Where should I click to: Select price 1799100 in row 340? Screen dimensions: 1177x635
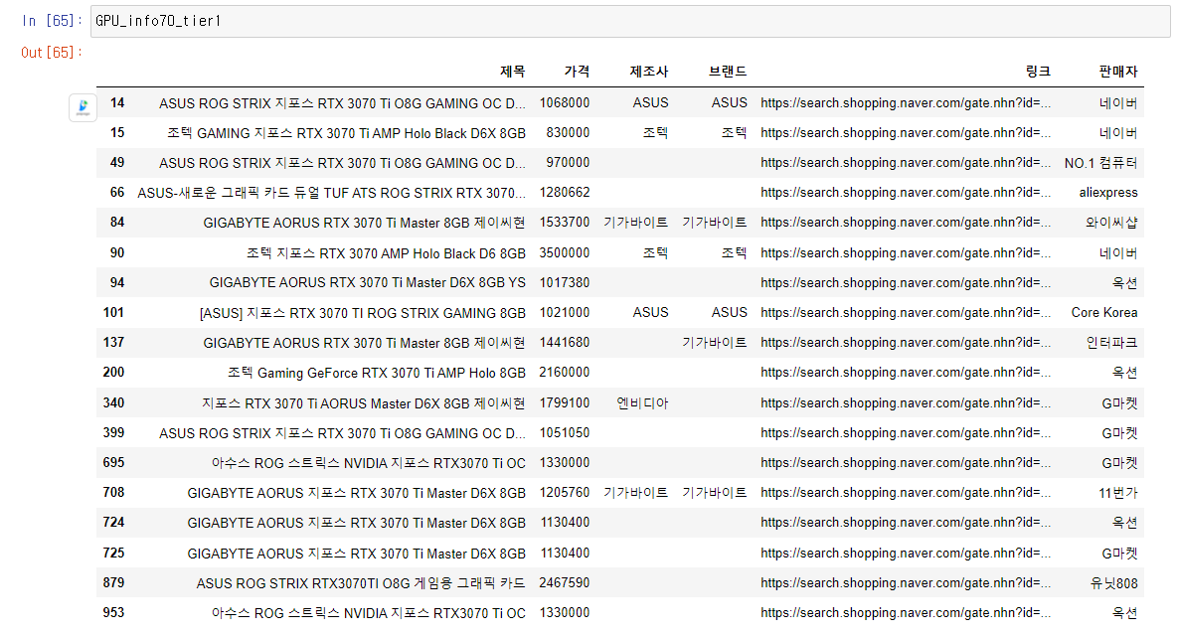coord(565,403)
